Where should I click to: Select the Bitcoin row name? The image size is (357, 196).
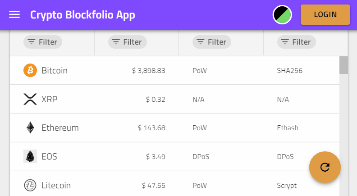click(x=55, y=71)
